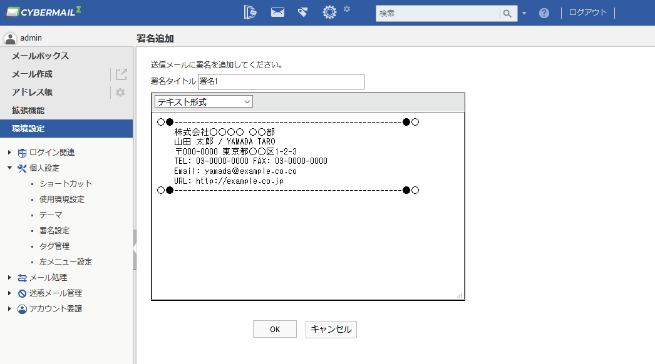The height and width of the screenshot is (364, 655).
Task: Open the search options dropdown arrow
Action: tap(524, 13)
